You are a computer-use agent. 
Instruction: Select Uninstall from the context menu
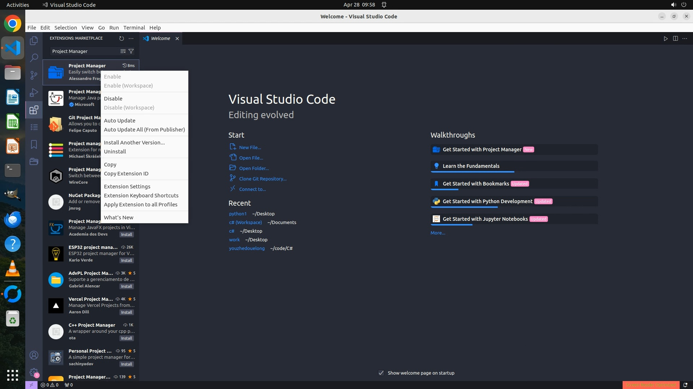[x=115, y=151]
